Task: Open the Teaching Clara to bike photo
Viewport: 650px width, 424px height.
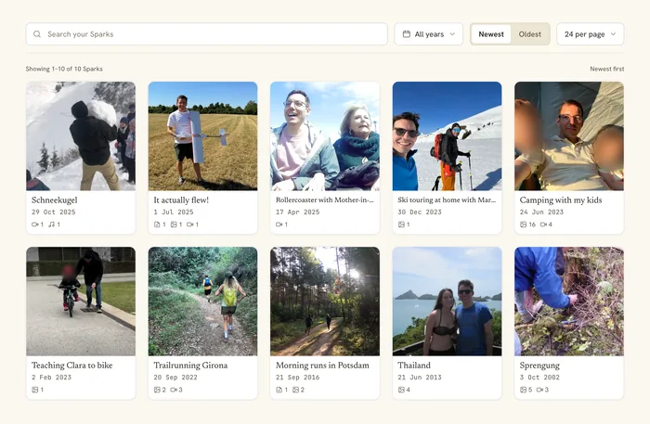Action: pyautogui.click(x=81, y=302)
